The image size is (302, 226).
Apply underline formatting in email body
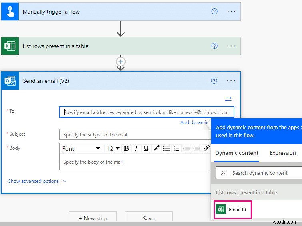tap(146, 148)
